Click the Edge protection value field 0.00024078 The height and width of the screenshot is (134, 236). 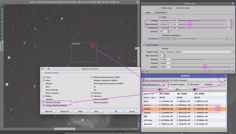click(165, 24)
